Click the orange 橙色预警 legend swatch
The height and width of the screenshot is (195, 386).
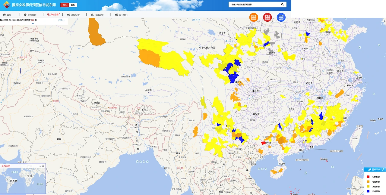368,182
